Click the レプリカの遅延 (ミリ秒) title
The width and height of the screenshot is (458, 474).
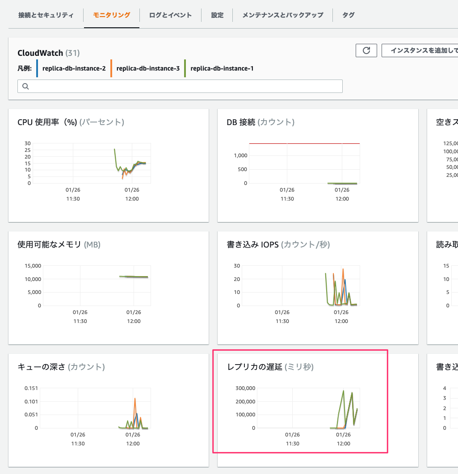[x=270, y=367]
